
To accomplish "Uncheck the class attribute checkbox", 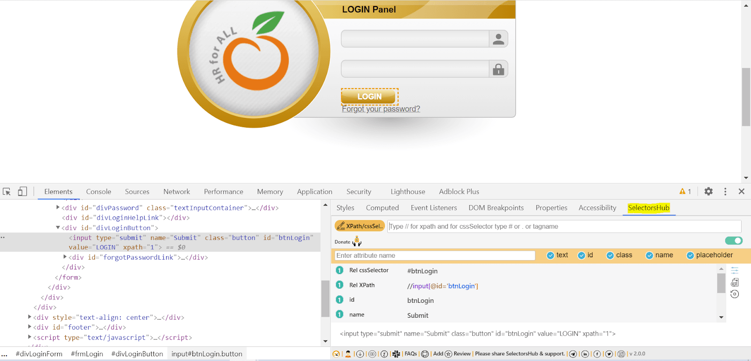I will pos(610,255).
